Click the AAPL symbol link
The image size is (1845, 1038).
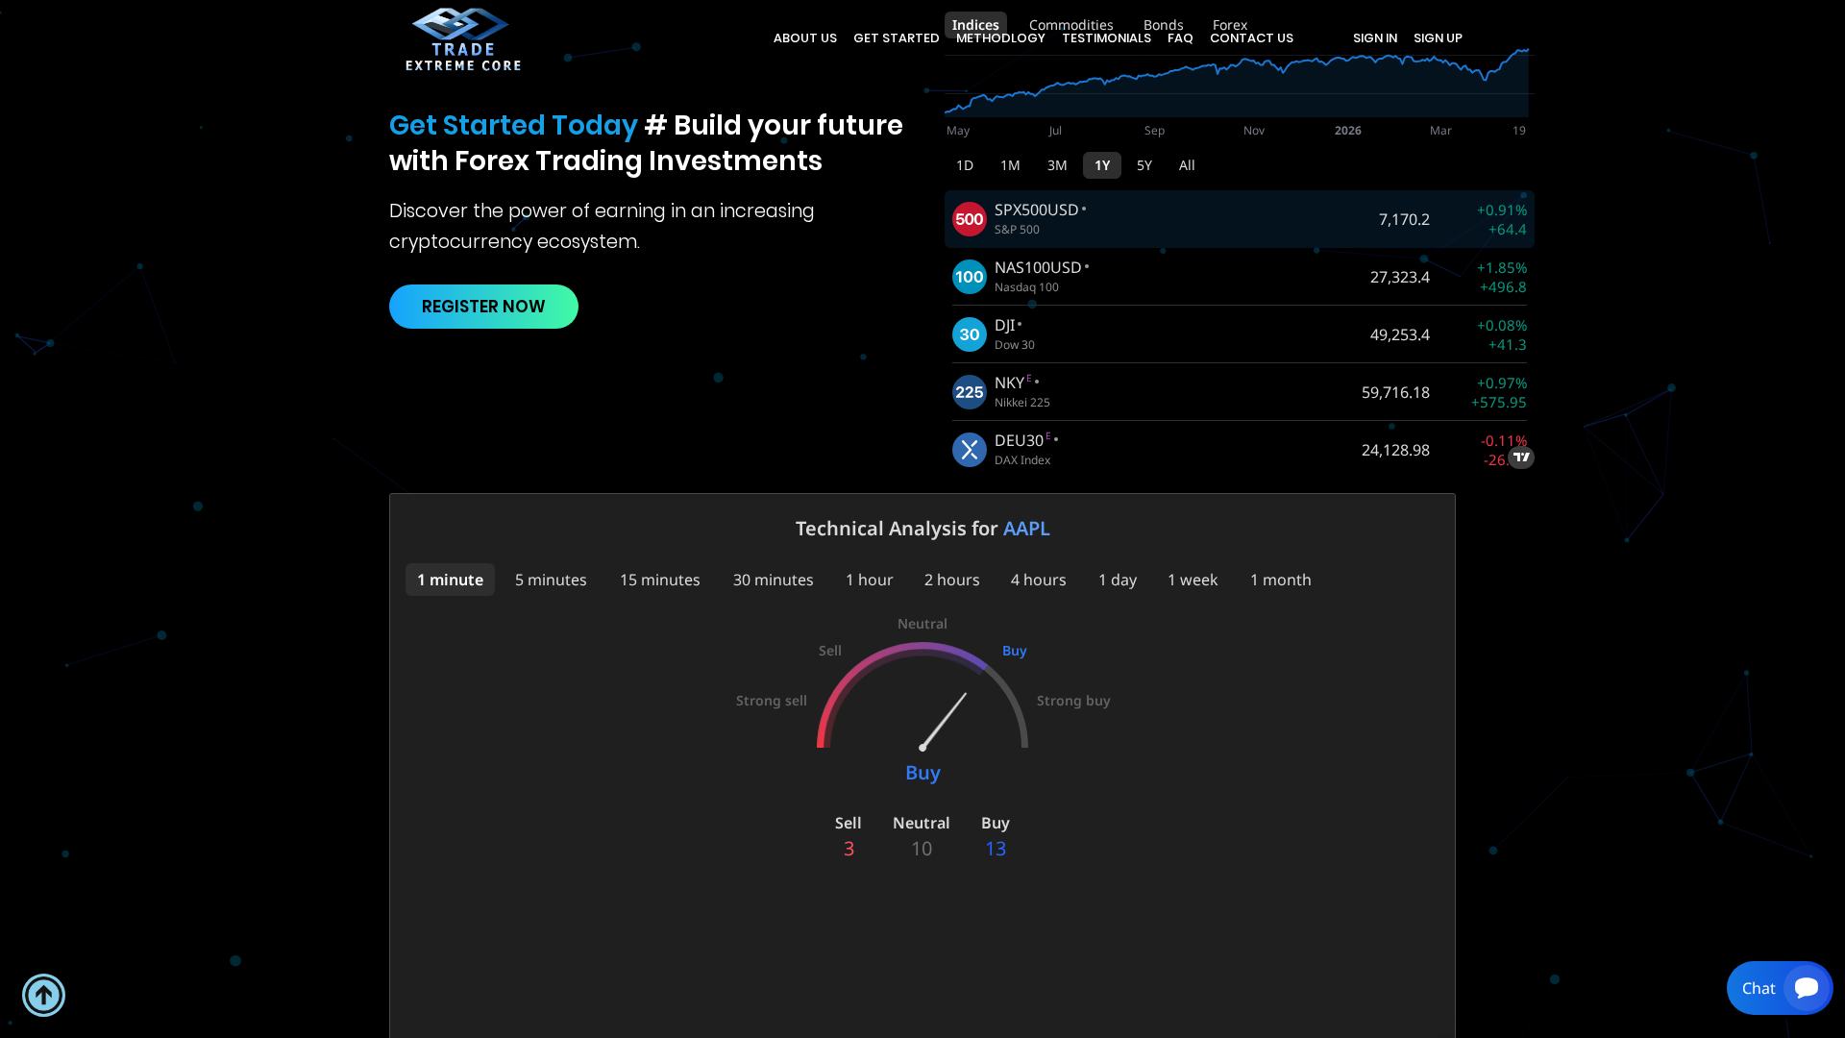tap(1026, 529)
